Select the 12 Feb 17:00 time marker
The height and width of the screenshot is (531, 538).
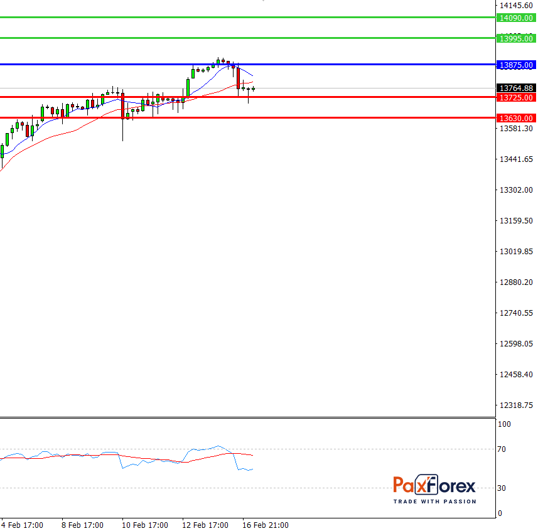(x=205, y=525)
